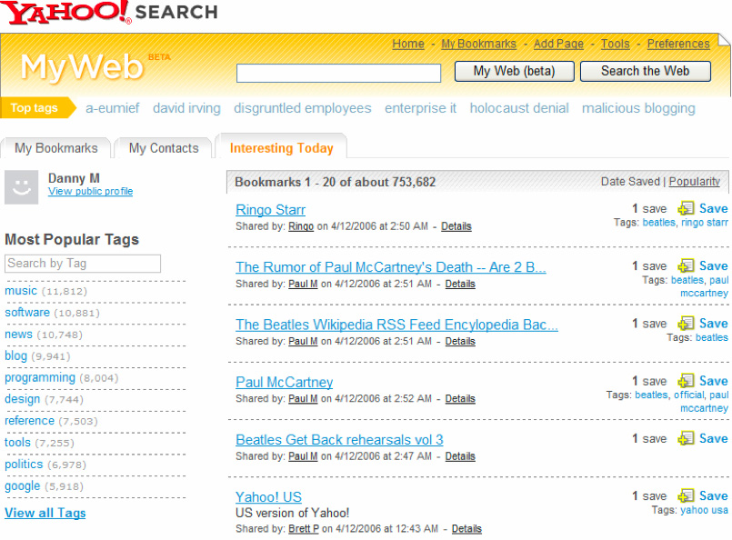The image size is (732, 540).
Task: Open Tools in the top navigation
Action: [x=615, y=44]
